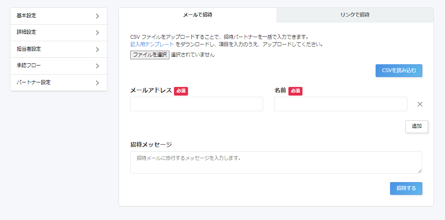445x220 pixels.
Task: Open 担当者設定 in the sidebar
Action: pyautogui.click(x=58, y=49)
